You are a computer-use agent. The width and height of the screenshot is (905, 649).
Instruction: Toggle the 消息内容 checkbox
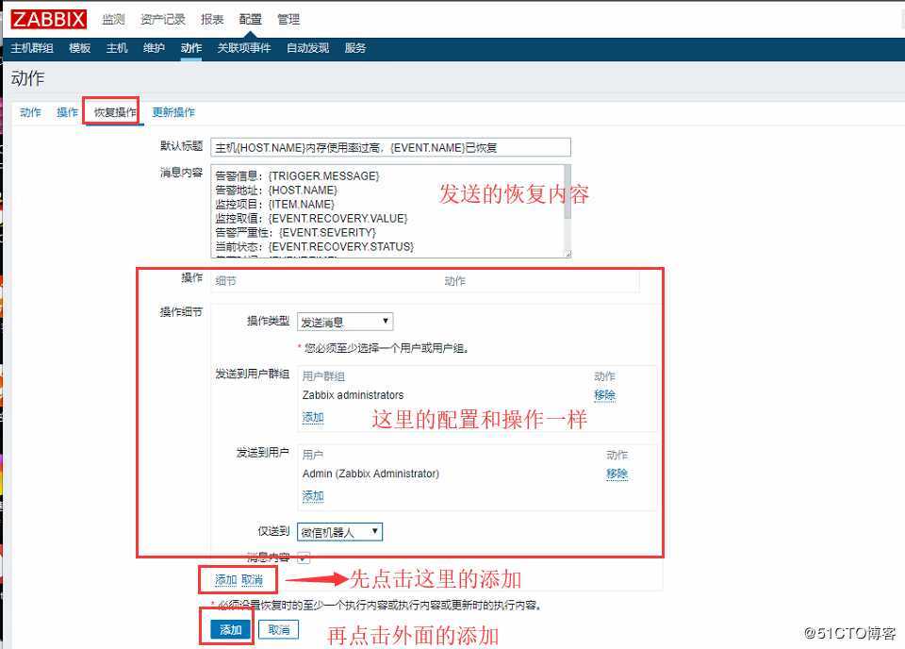click(x=304, y=557)
